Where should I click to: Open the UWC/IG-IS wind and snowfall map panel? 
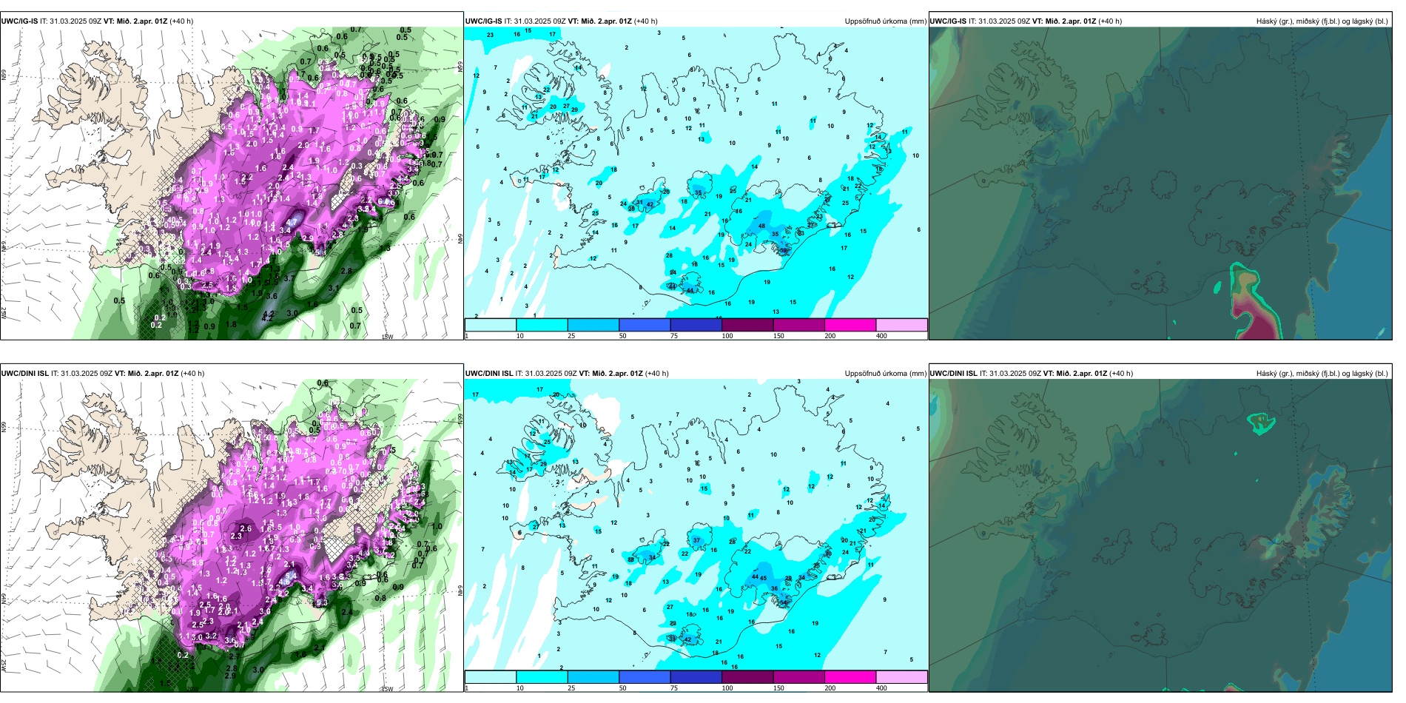pos(232,184)
